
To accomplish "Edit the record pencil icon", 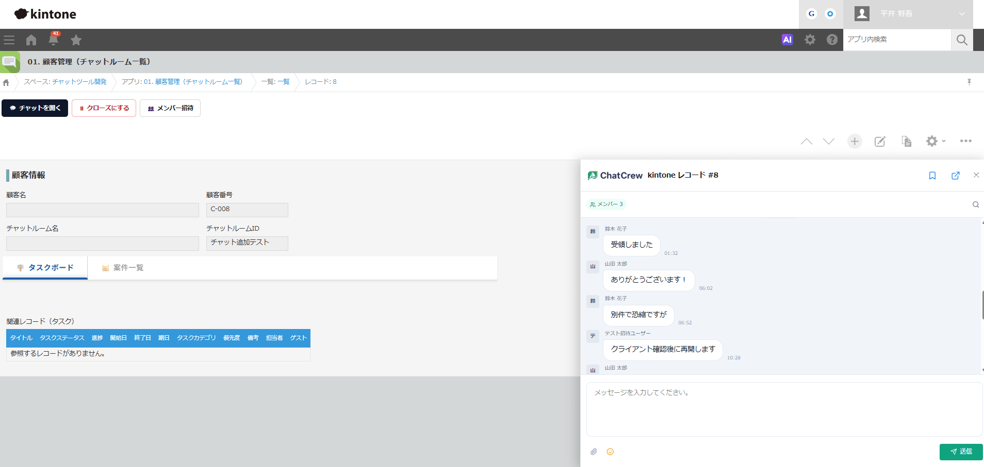I will click(x=880, y=142).
